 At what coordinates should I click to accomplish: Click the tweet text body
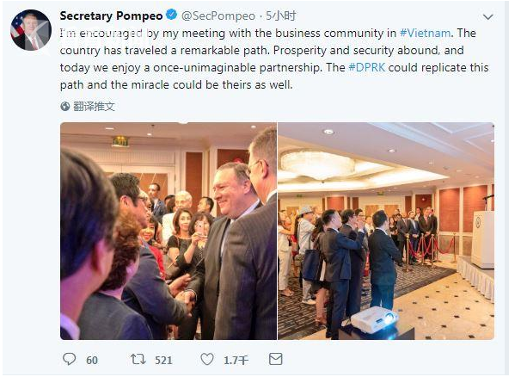point(274,59)
